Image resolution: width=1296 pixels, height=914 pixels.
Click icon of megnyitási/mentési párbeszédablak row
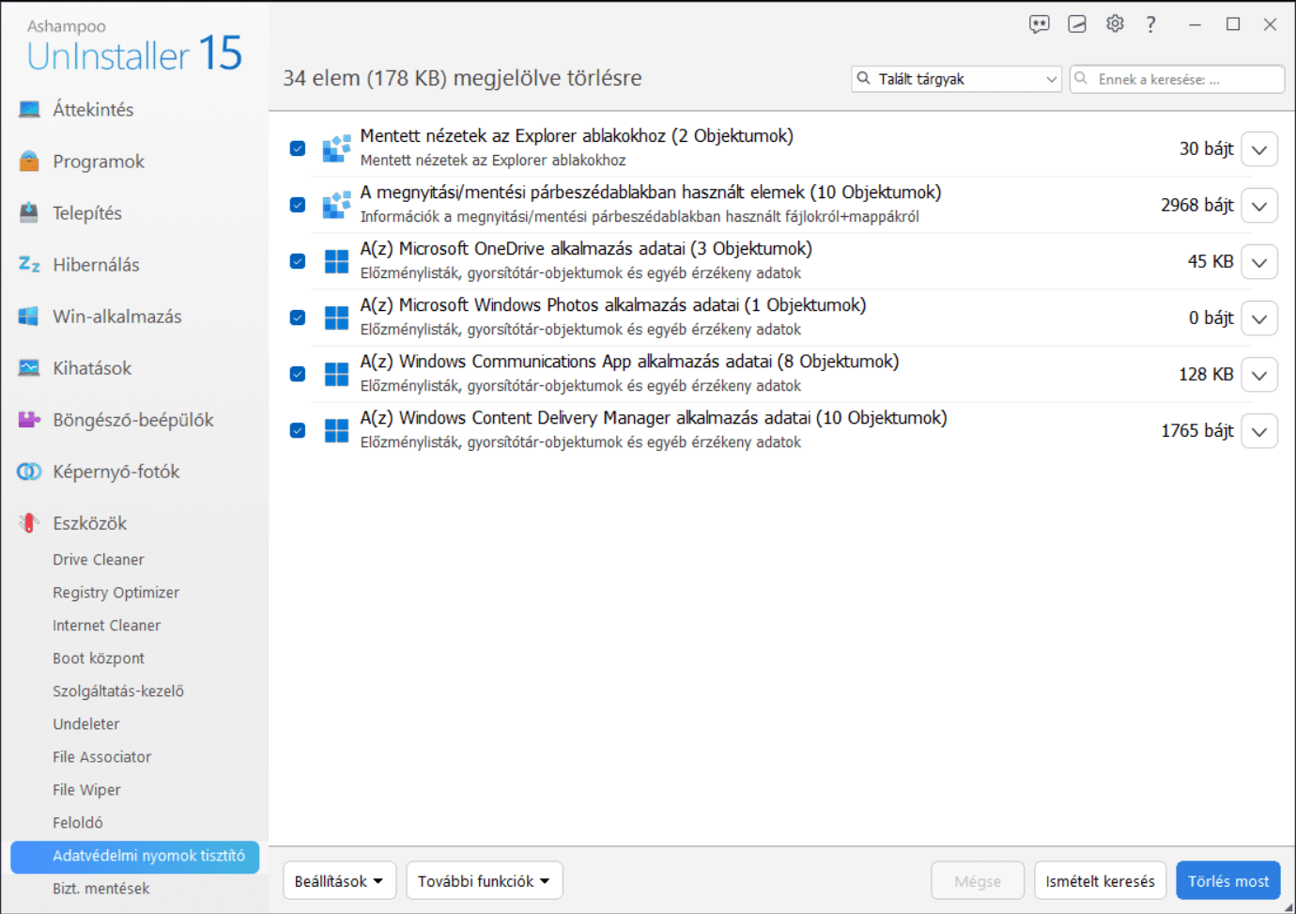point(336,205)
